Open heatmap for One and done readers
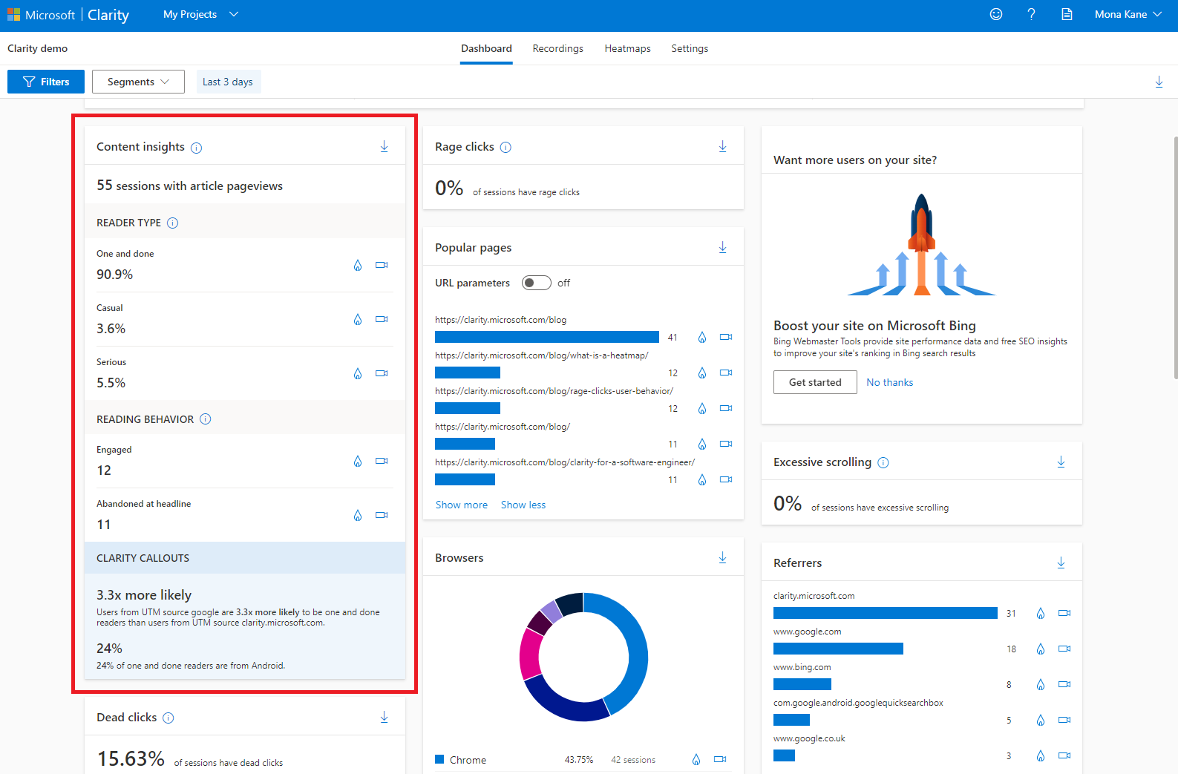The height and width of the screenshot is (774, 1178). (x=358, y=266)
